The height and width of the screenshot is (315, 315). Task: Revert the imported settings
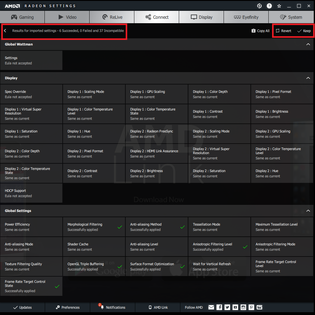pos(283,31)
